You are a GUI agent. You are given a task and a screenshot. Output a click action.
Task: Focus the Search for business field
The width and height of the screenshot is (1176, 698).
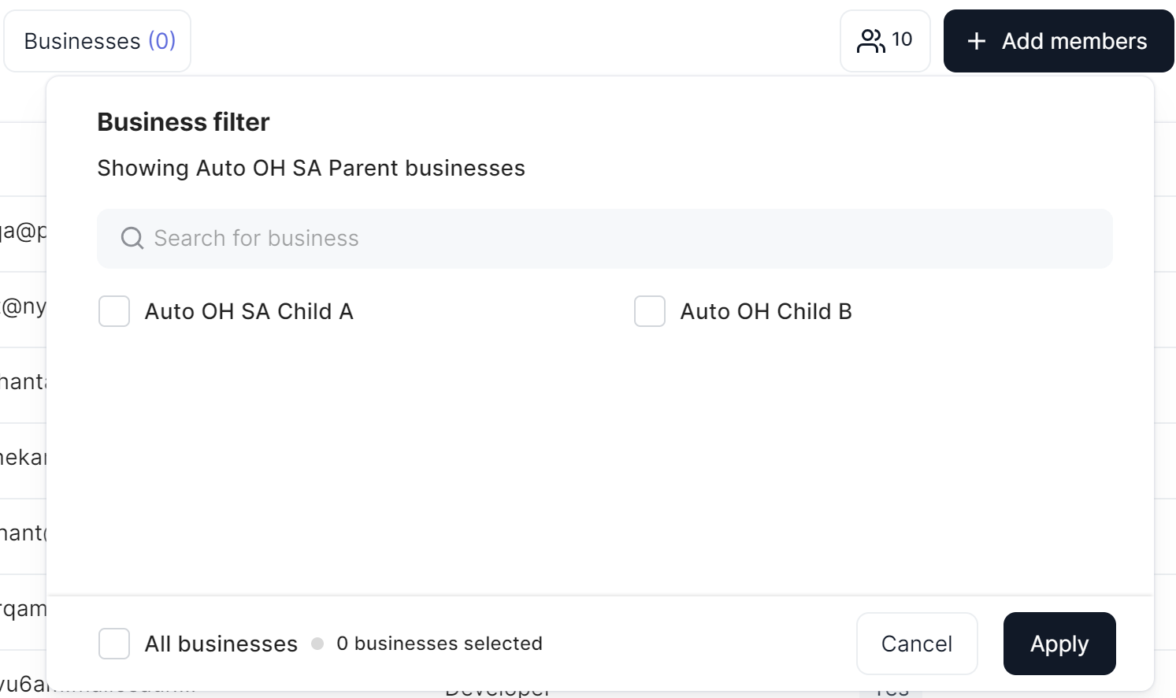[614, 238]
